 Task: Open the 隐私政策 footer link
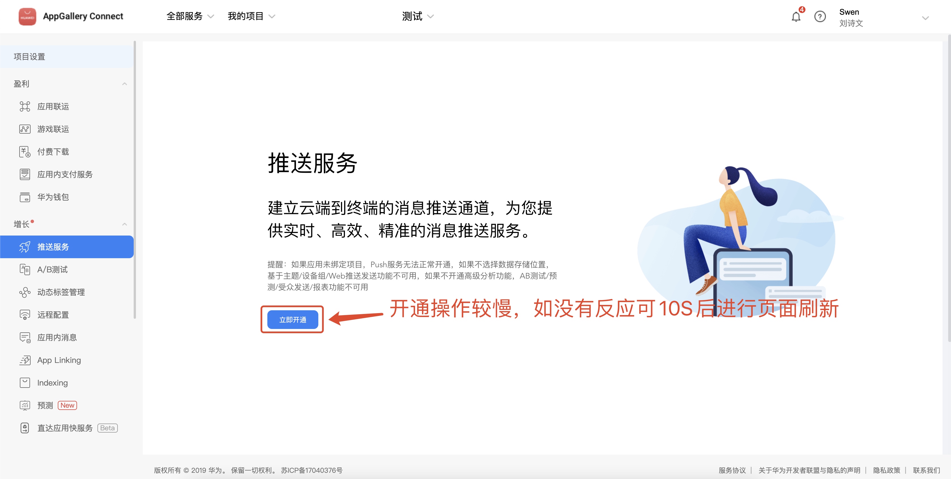(x=886, y=470)
